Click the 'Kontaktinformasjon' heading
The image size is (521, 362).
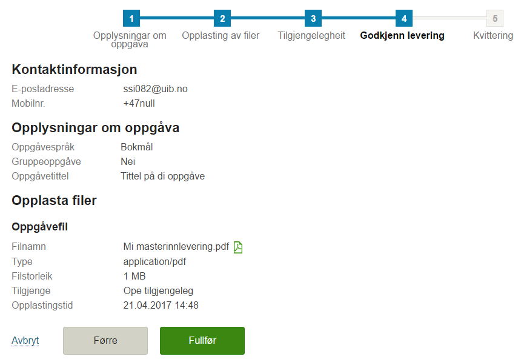coord(75,70)
